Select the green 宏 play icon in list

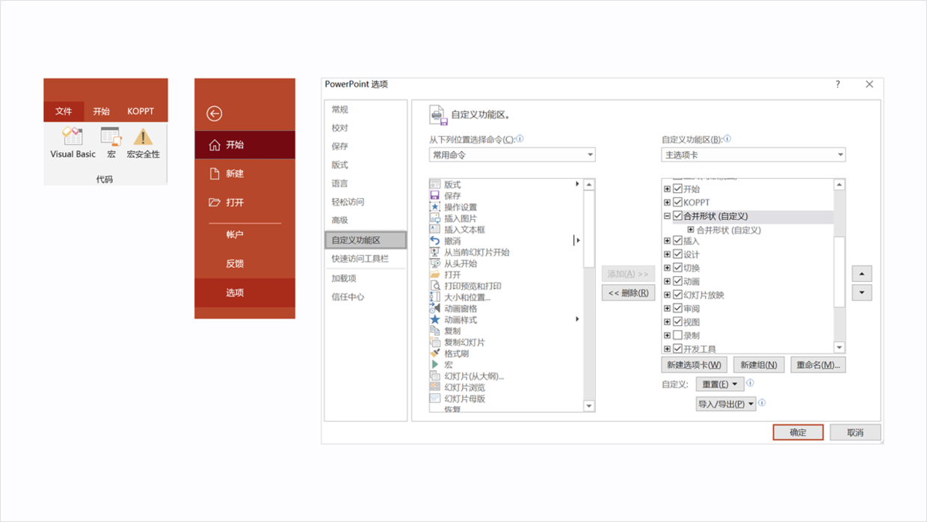[x=435, y=364]
